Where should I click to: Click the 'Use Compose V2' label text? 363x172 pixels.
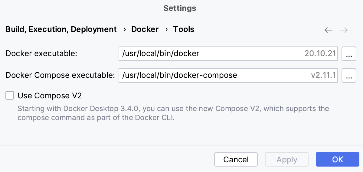click(50, 96)
